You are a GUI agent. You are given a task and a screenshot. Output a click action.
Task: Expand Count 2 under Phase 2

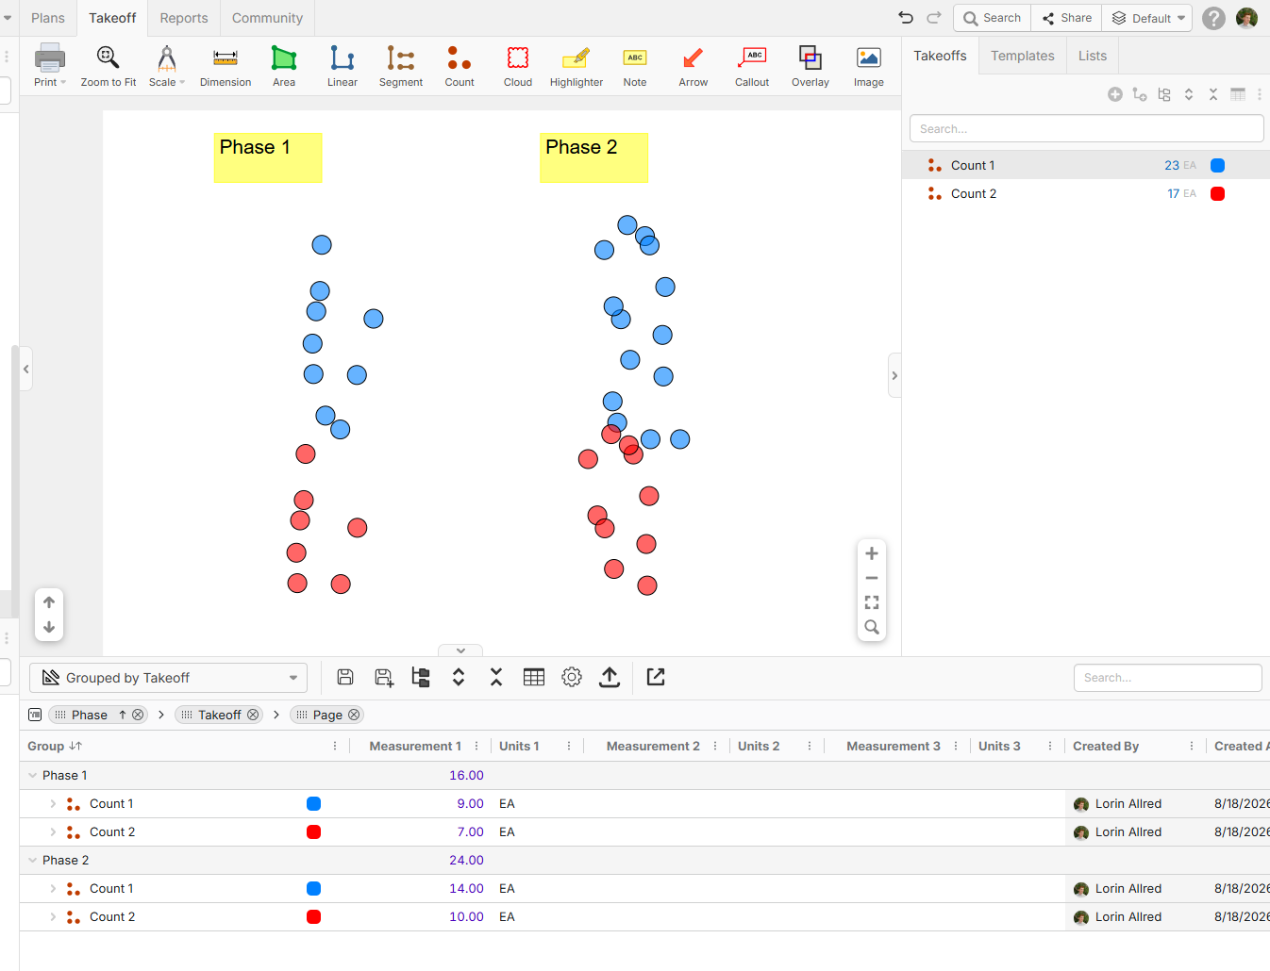[53, 916]
